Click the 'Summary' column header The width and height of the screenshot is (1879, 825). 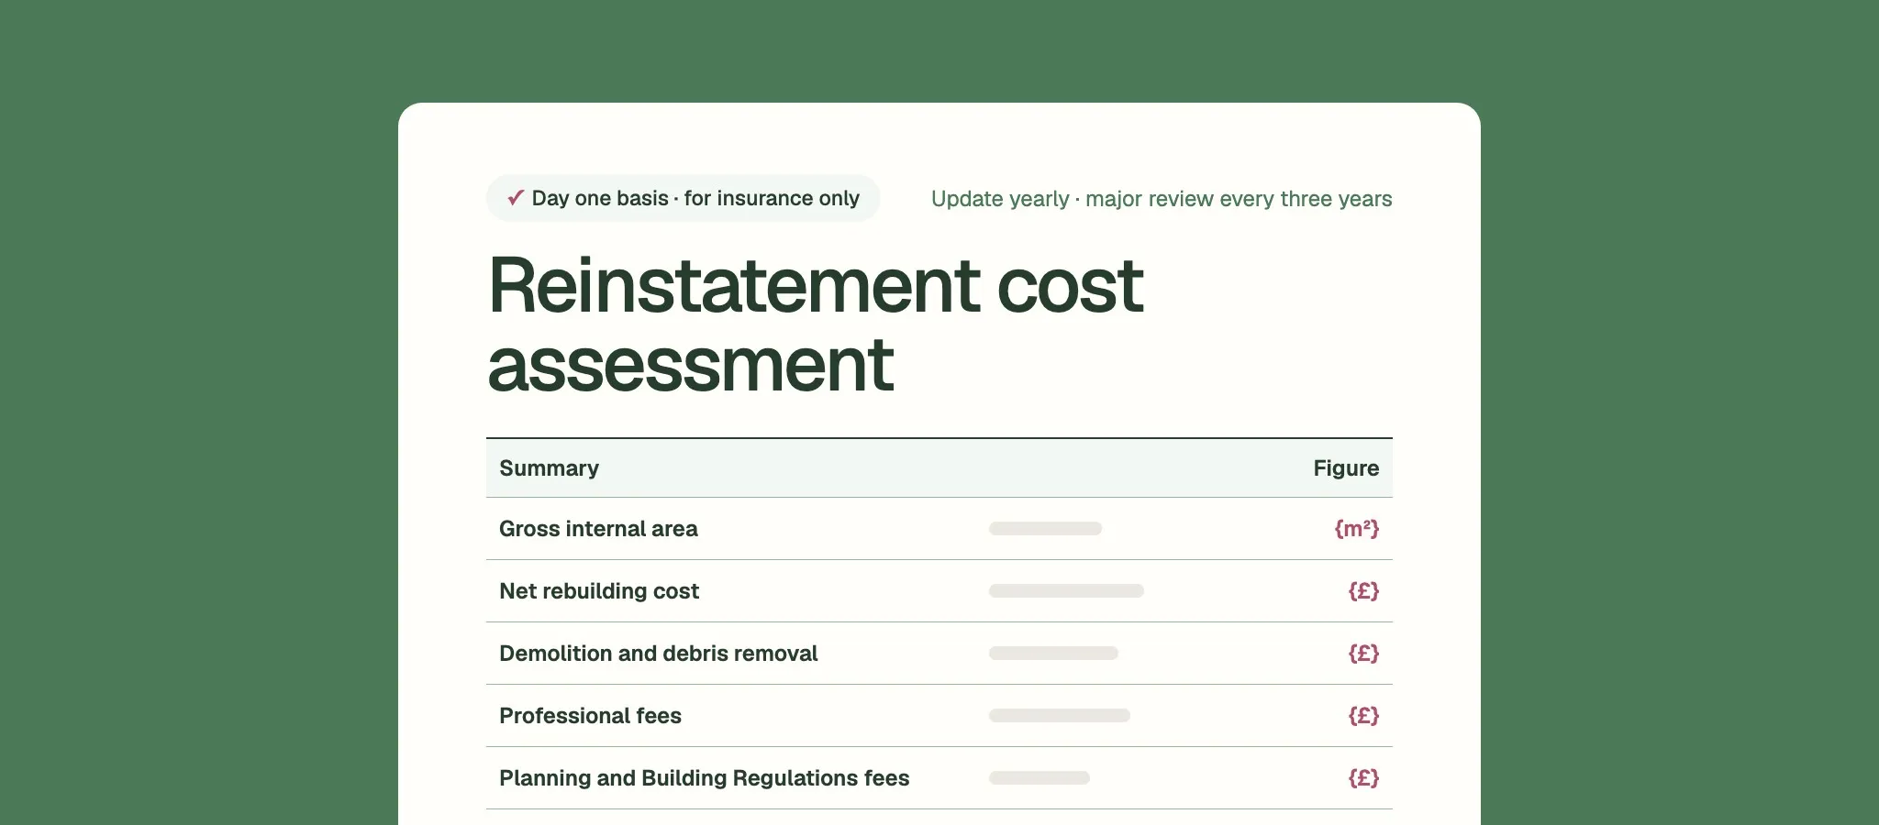click(549, 468)
